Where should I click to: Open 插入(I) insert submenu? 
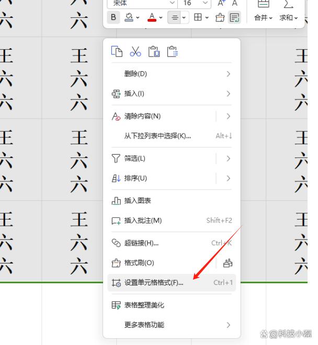click(172, 94)
